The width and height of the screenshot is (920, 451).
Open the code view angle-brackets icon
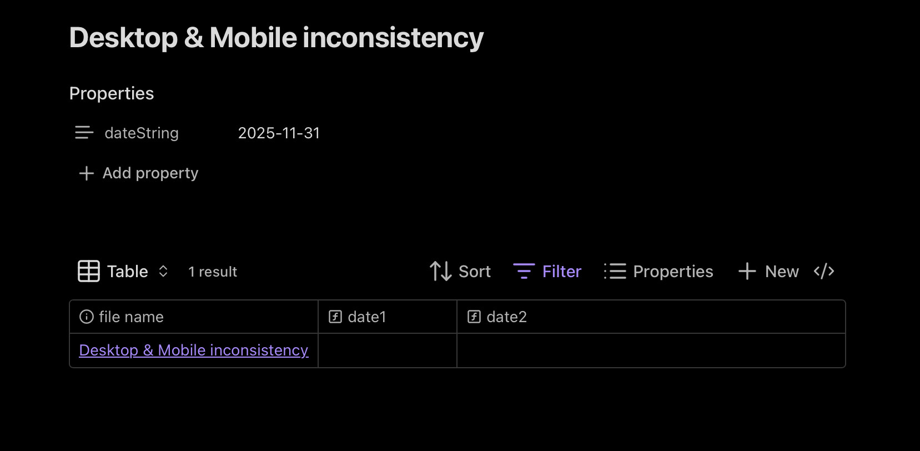tap(824, 271)
